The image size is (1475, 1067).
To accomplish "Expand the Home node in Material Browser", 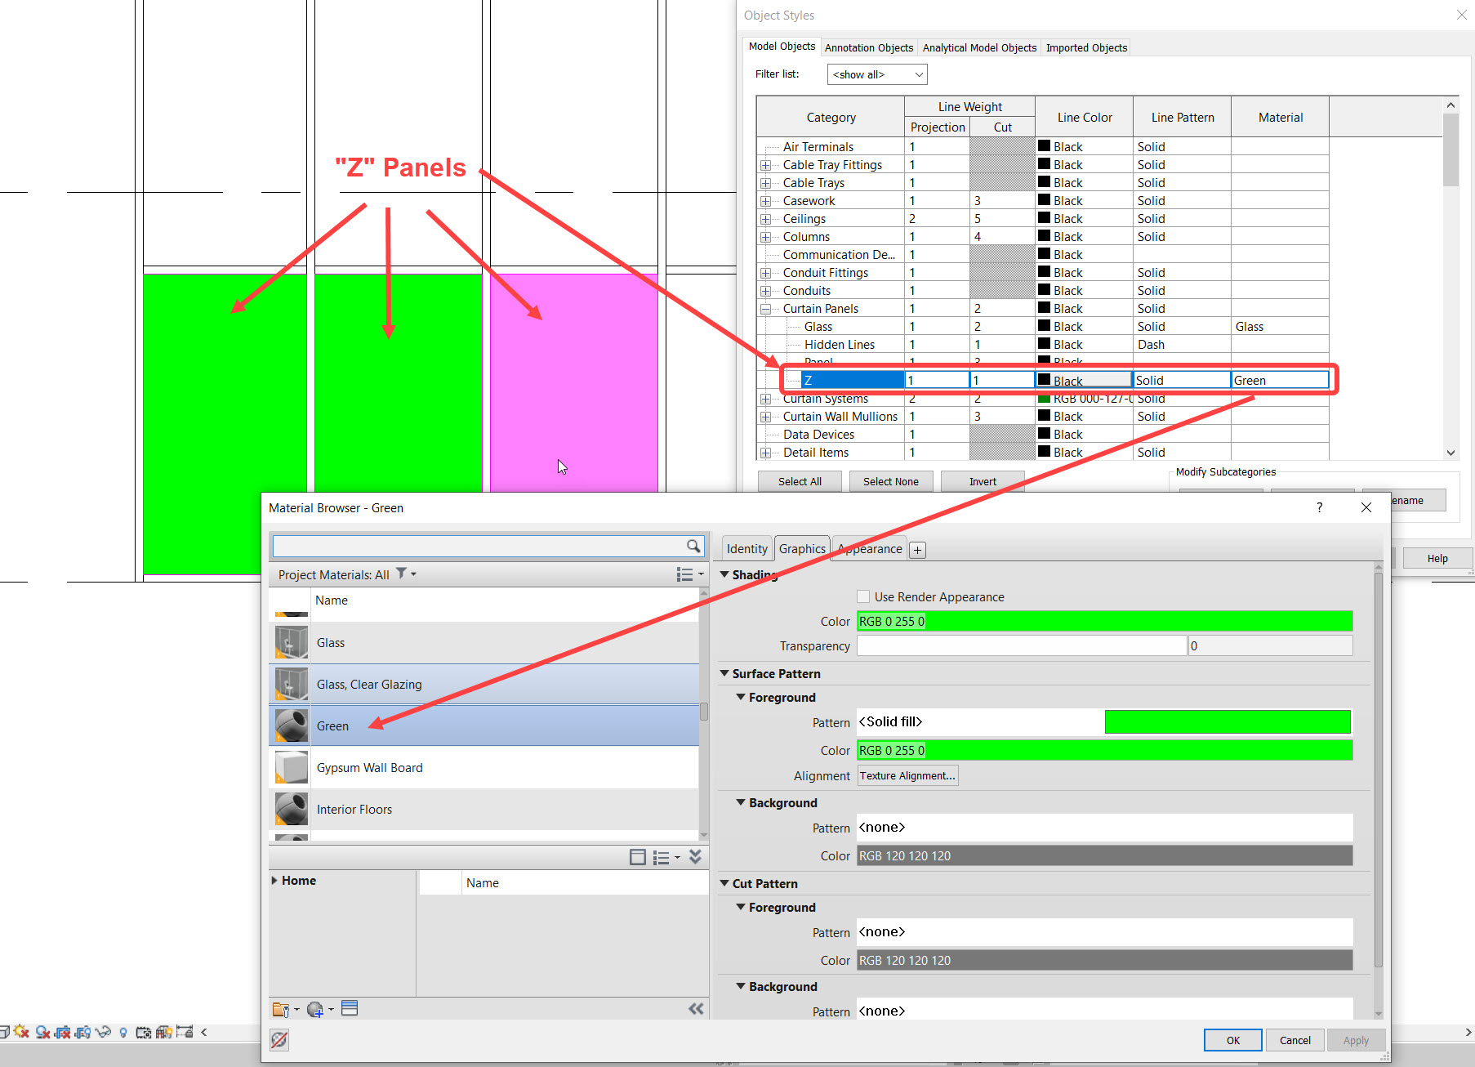I will [274, 880].
